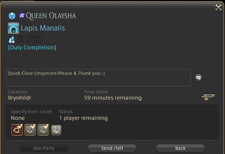Image resolution: width=225 pixels, height=154 pixels.
Task: Click the blue party finder hexagon icon
Action: coord(12,16)
